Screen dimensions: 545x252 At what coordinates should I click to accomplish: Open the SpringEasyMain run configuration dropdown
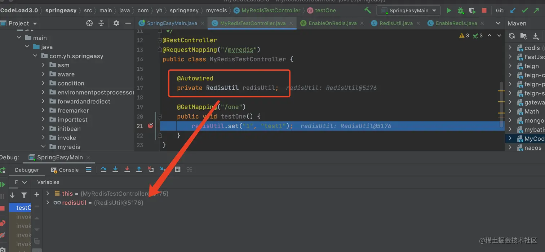pyautogui.click(x=408, y=10)
